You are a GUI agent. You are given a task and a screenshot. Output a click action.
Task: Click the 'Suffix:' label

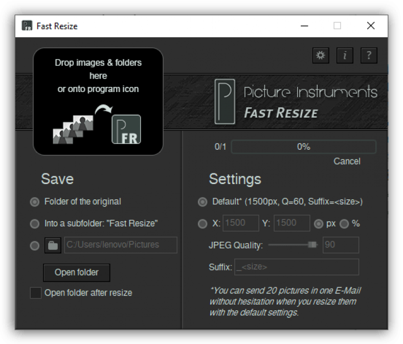pyautogui.click(x=220, y=267)
